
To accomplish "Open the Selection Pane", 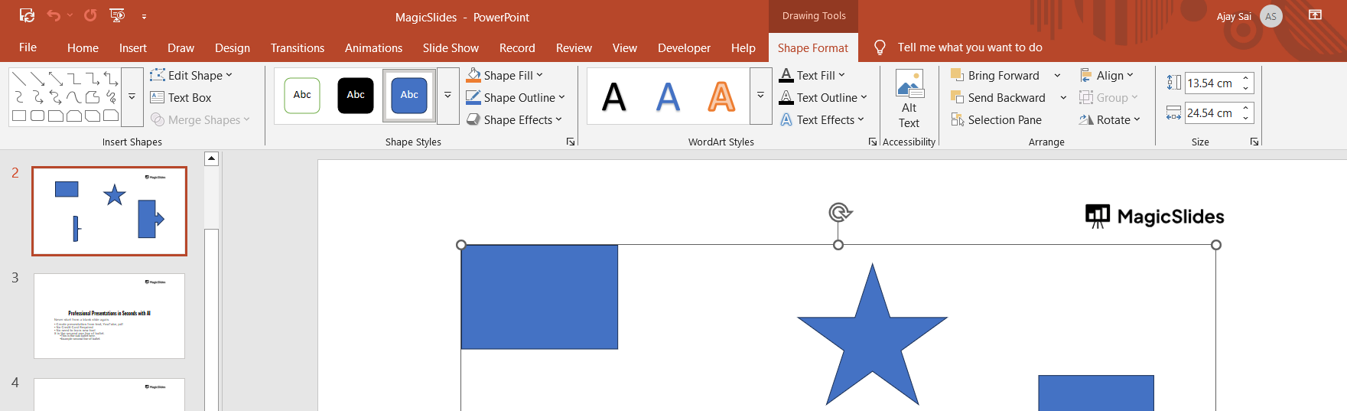I will pos(996,119).
